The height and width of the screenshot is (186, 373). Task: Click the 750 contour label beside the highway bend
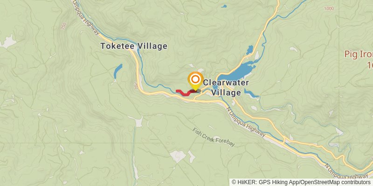(x=136, y=86)
